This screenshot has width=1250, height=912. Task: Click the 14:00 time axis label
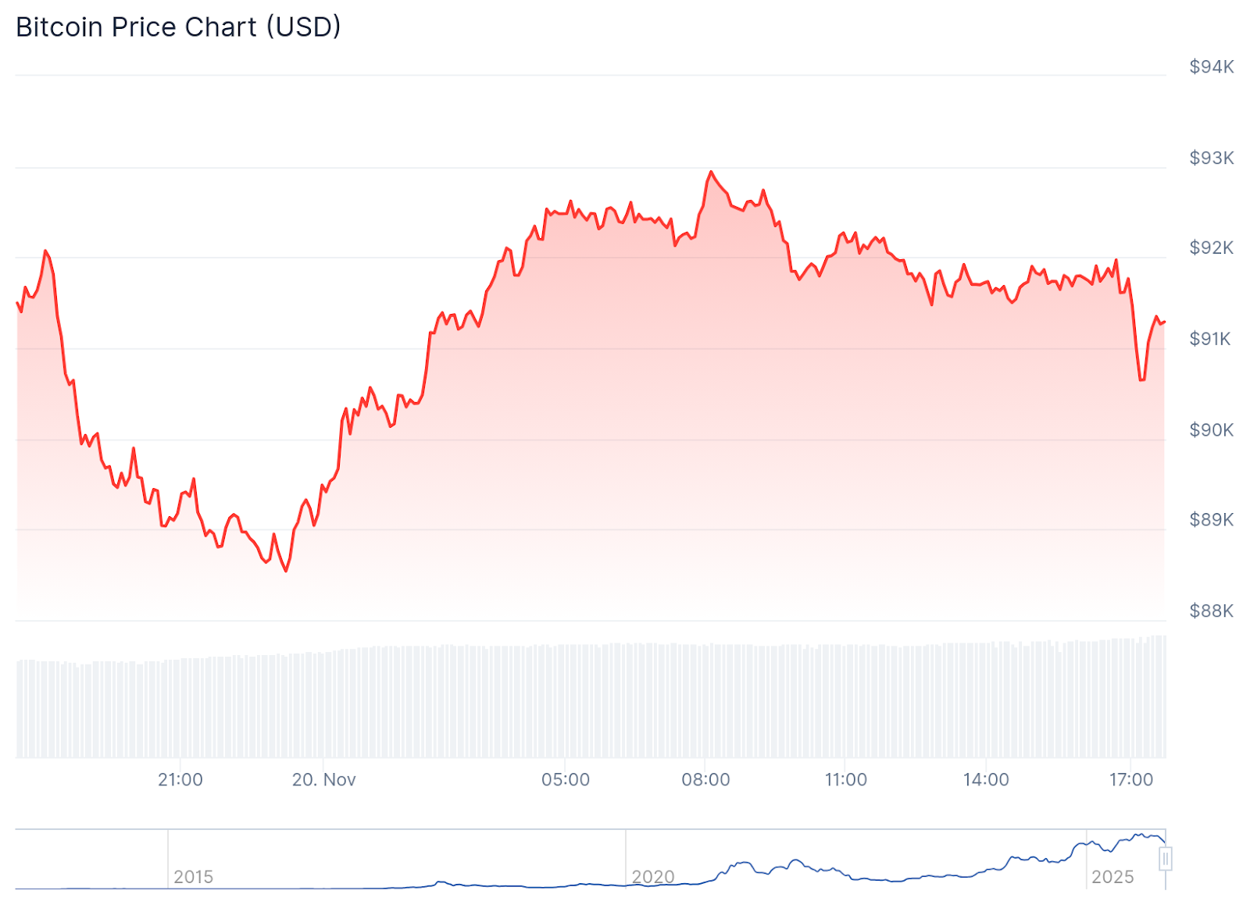(986, 780)
